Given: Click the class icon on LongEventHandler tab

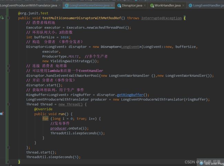Looking at the screenshot, I should [x=191, y=6].
